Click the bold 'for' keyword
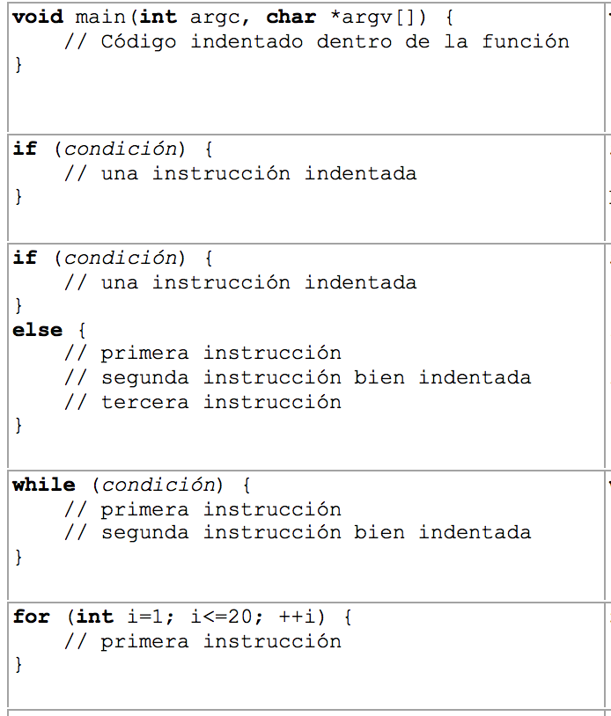 click(31, 617)
